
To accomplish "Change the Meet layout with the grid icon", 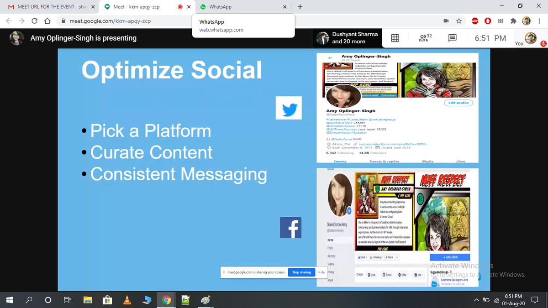I will tap(395, 39).
